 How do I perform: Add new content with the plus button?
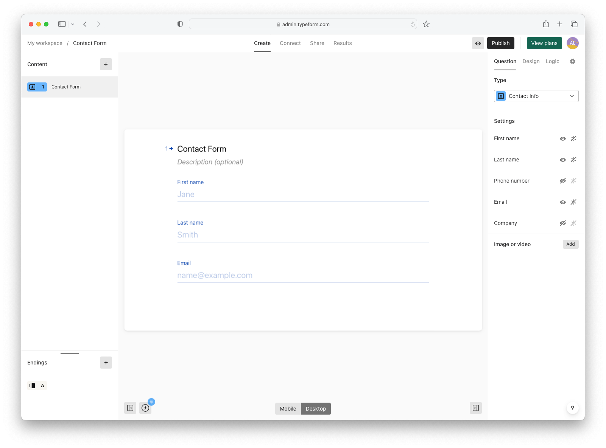point(106,64)
